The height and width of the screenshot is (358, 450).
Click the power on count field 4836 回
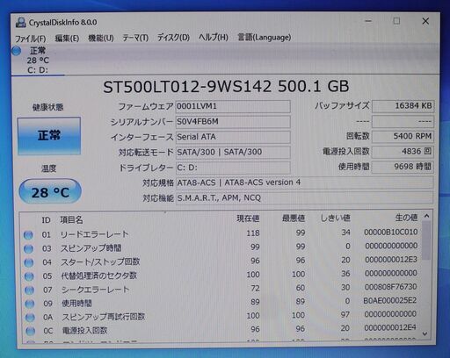(x=403, y=152)
